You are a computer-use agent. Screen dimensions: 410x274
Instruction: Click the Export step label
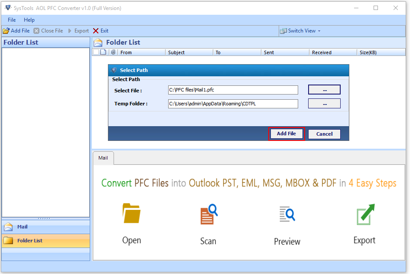coord(364,240)
